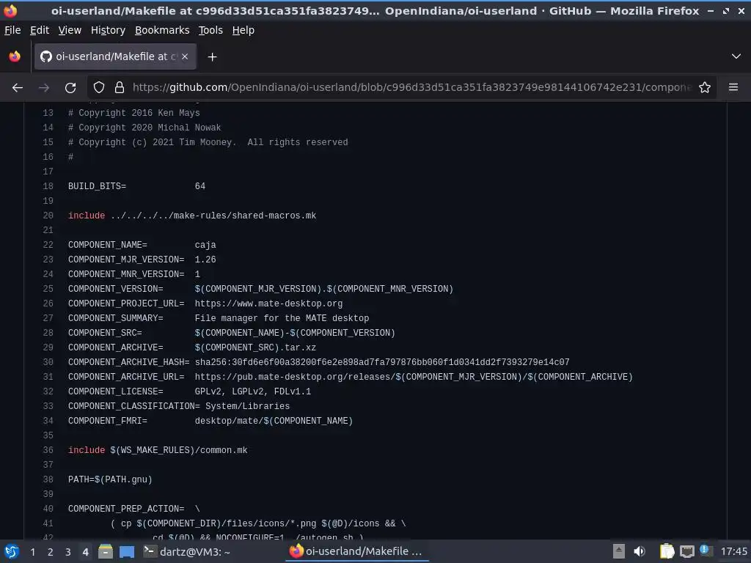751x563 pixels.
Task: Select the oi-userland/Makefile browser tab
Action: click(115, 56)
